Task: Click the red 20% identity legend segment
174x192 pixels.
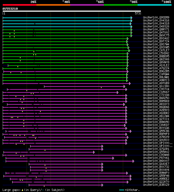Action: (20, 5)
